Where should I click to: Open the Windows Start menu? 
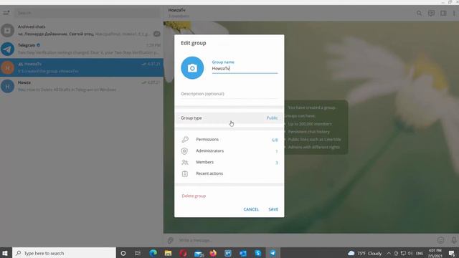click(x=5, y=253)
